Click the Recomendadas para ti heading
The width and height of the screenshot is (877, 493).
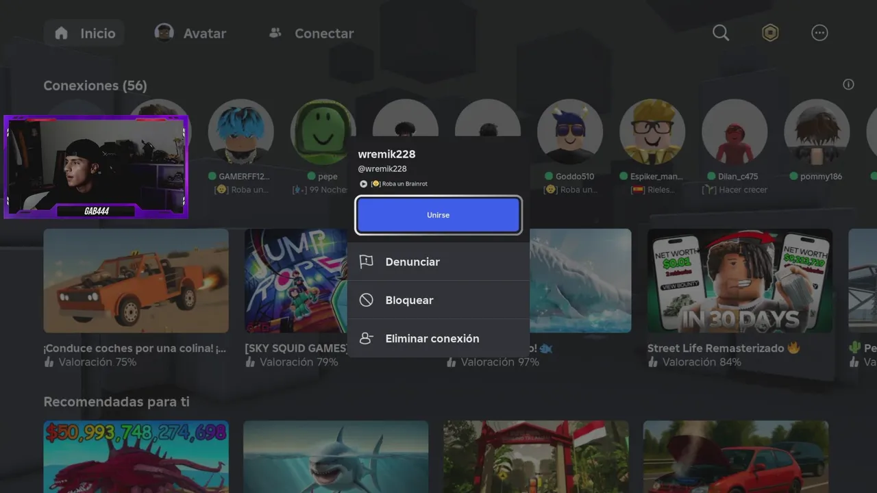(116, 402)
